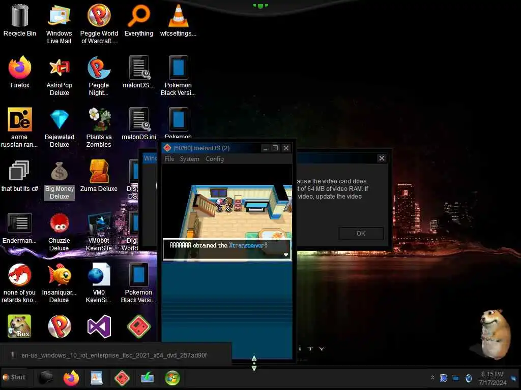
Task: Open Pokemon Black Version file in second row
Action: (178, 76)
